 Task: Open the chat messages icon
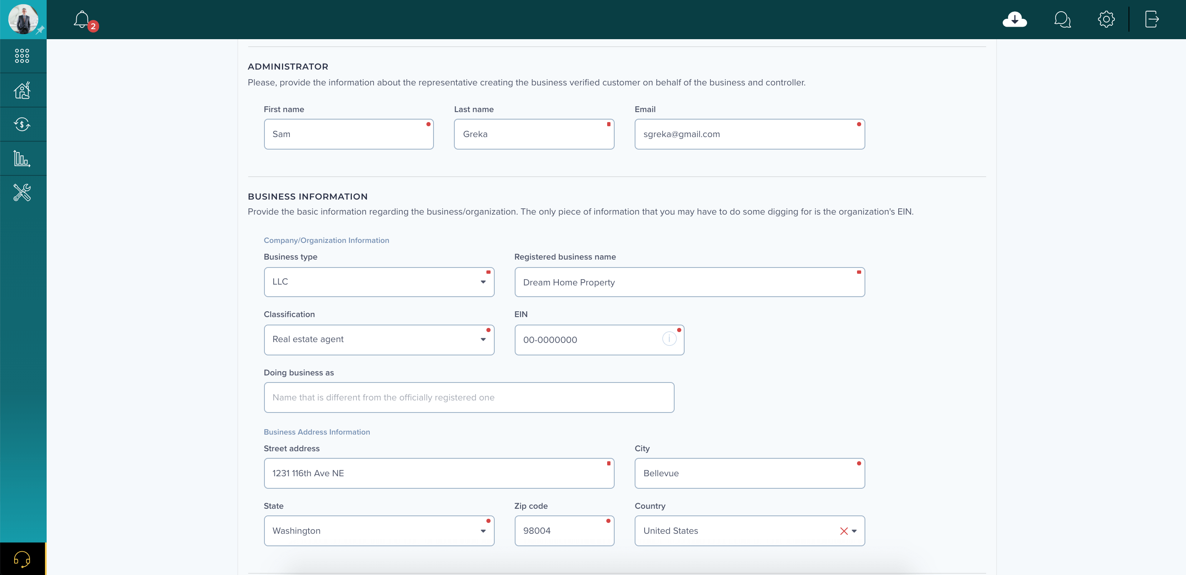pos(1062,19)
